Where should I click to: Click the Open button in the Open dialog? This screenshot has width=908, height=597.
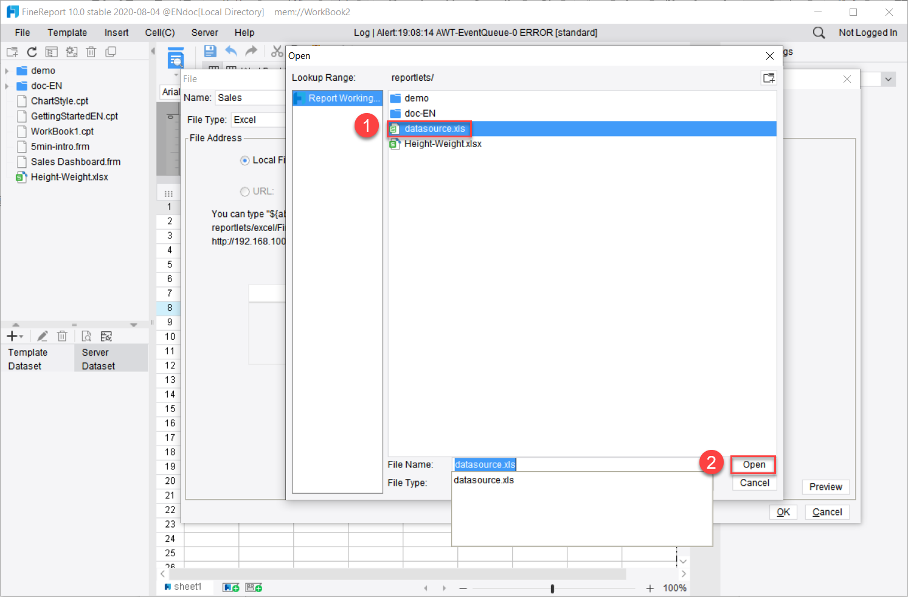coord(754,464)
